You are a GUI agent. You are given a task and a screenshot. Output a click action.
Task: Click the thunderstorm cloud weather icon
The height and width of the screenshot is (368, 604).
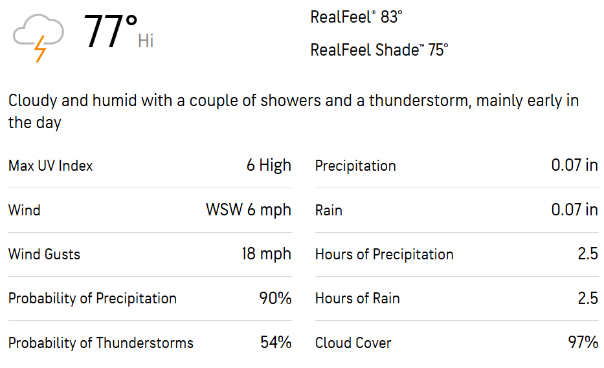pos(38,38)
